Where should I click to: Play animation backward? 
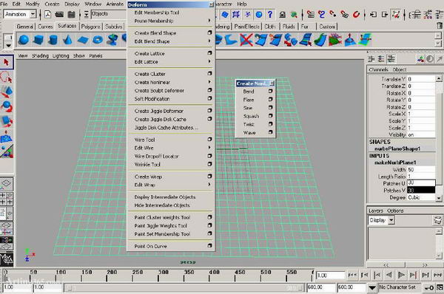pyautogui.click(x=389, y=275)
